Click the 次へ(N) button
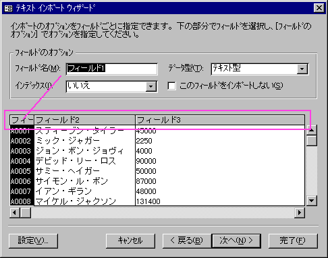The width and height of the screenshot is (328, 258). coord(236,241)
